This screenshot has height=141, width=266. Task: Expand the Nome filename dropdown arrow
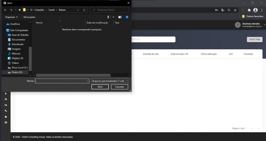tap(87, 81)
